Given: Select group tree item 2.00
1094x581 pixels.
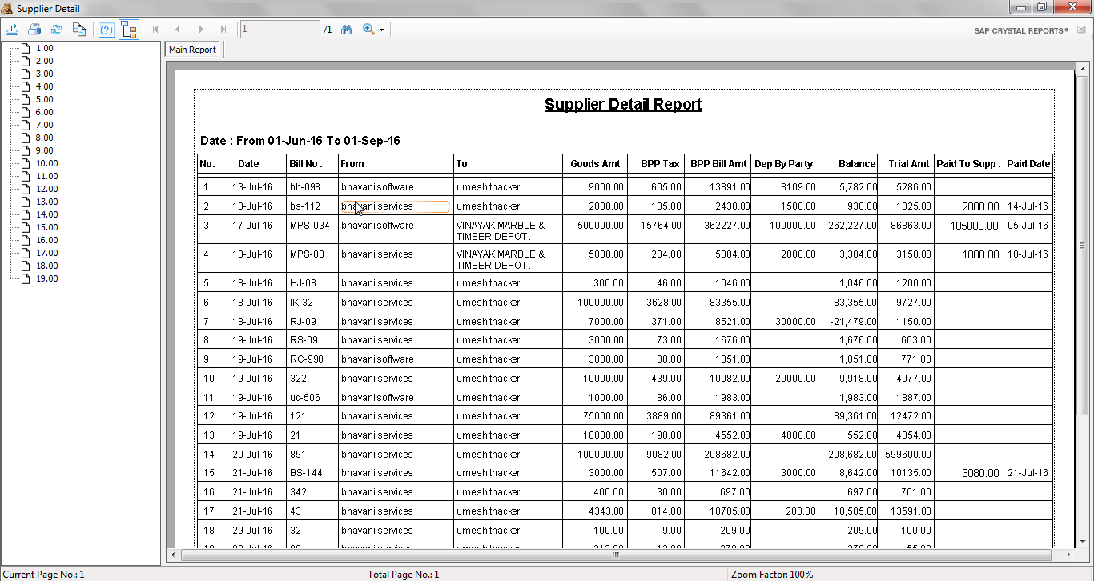Looking at the screenshot, I should click(x=44, y=61).
